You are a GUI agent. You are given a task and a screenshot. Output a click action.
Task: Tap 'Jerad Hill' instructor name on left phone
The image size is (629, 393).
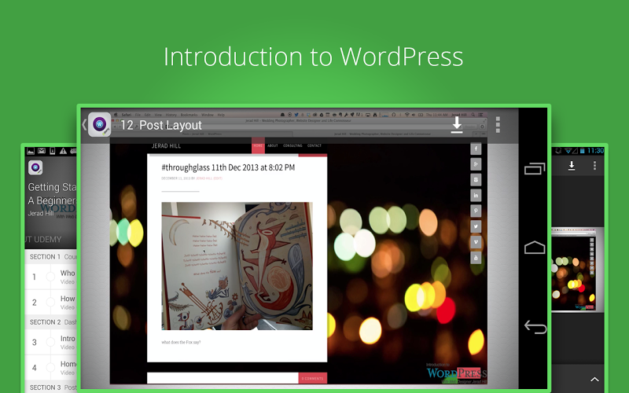click(x=41, y=213)
